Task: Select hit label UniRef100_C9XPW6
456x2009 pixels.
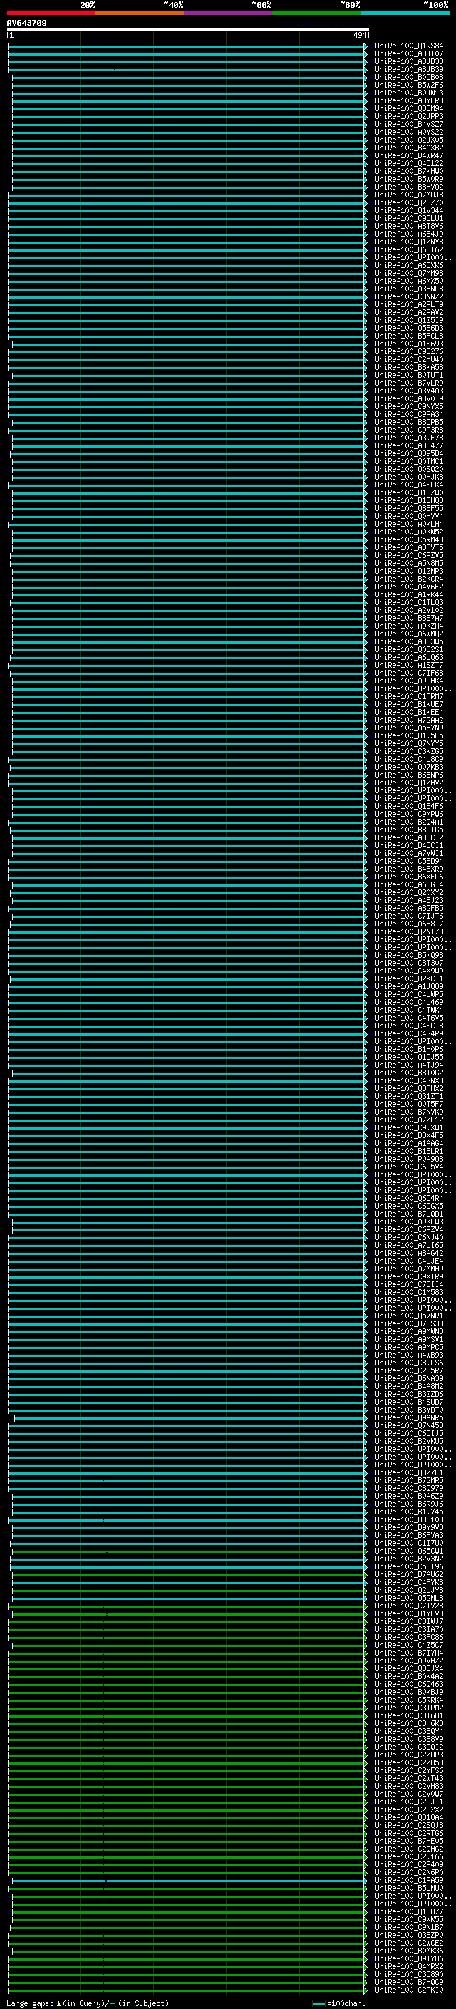Action: (x=408, y=814)
